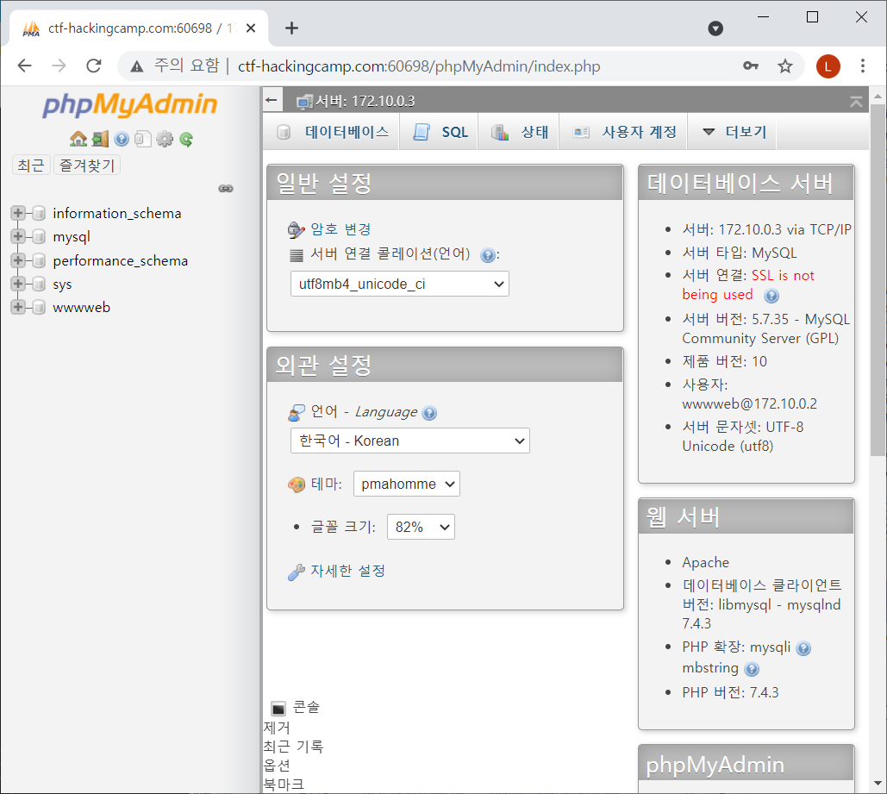Open wwwweb database in tree
This screenshot has height=794, width=887.
81,308
